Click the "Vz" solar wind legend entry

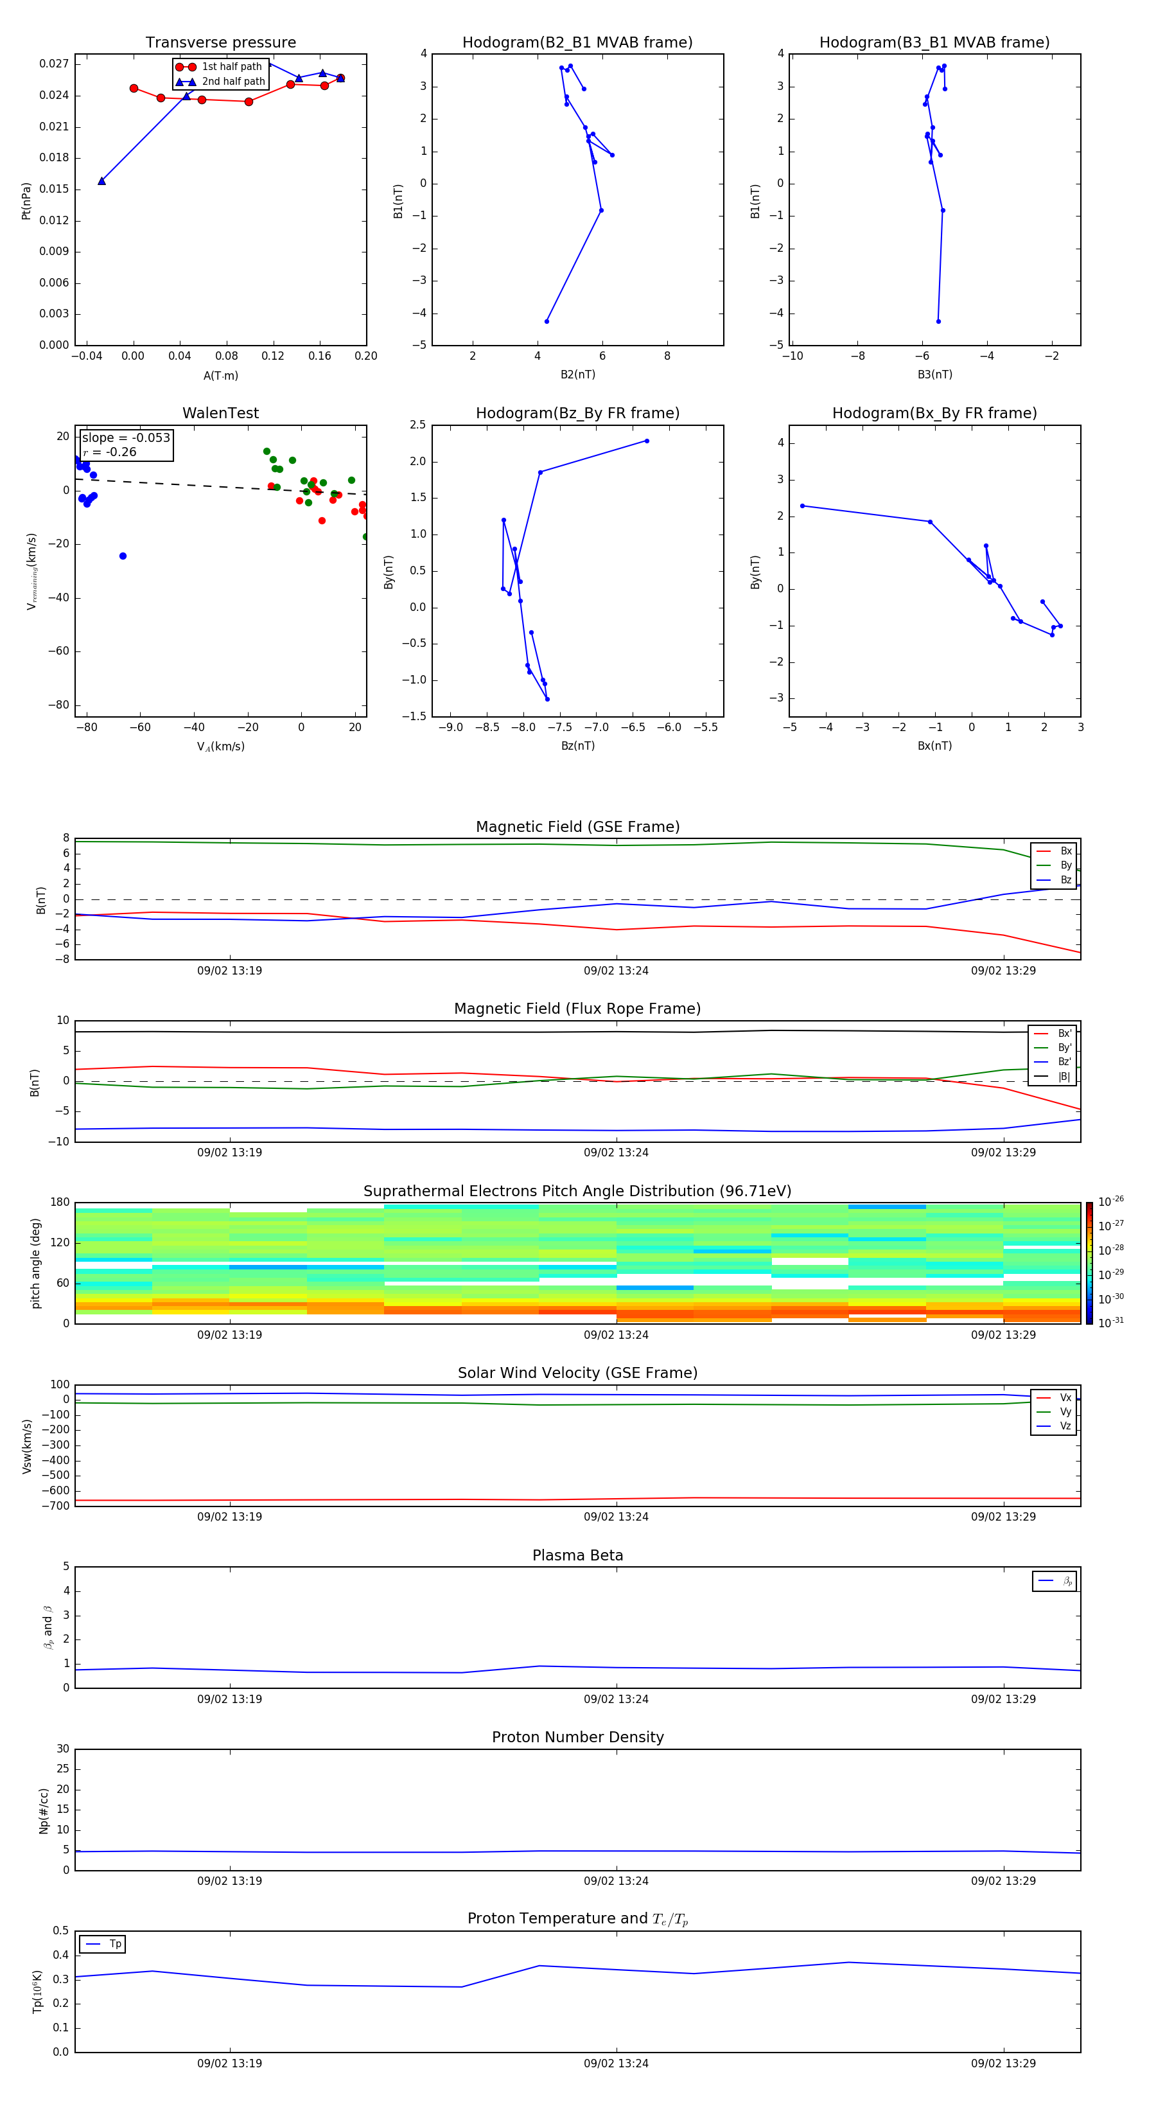tap(1054, 1426)
